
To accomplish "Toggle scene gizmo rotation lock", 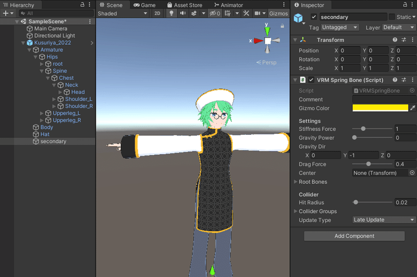I will point(282,26).
